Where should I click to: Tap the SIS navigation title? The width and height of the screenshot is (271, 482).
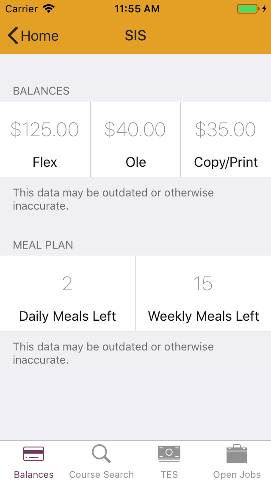(135, 36)
